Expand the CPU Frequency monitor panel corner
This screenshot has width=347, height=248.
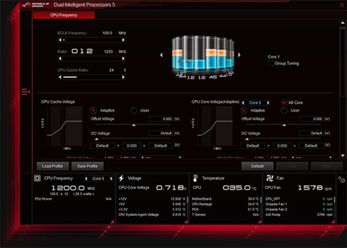tap(113, 221)
